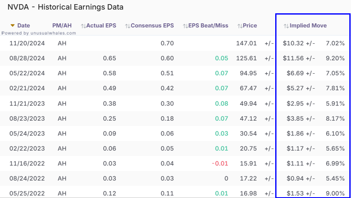Click implied move amount $1.86
Image resolution: width=351 pixels, height=198 pixels.
pyautogui.click(x=295, y=134)
